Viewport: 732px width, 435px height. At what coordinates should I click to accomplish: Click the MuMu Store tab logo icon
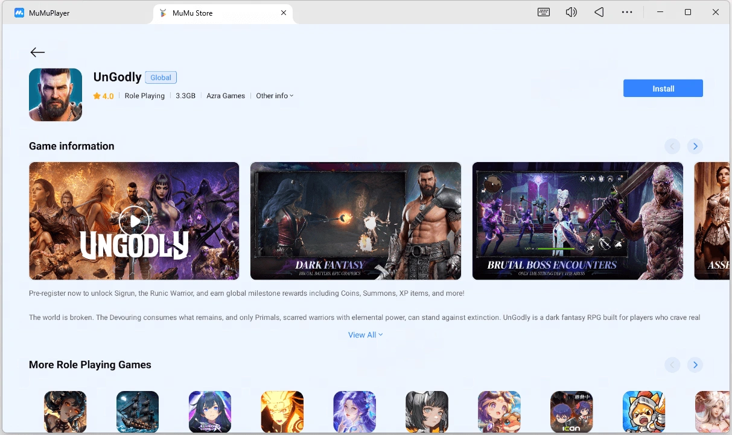(163, 13)
